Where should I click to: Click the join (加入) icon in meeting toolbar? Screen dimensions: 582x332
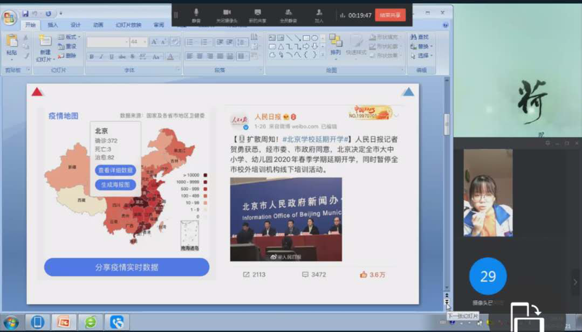point(319,16)
